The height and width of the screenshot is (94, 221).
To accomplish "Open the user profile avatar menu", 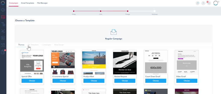I will click(216, 3).
